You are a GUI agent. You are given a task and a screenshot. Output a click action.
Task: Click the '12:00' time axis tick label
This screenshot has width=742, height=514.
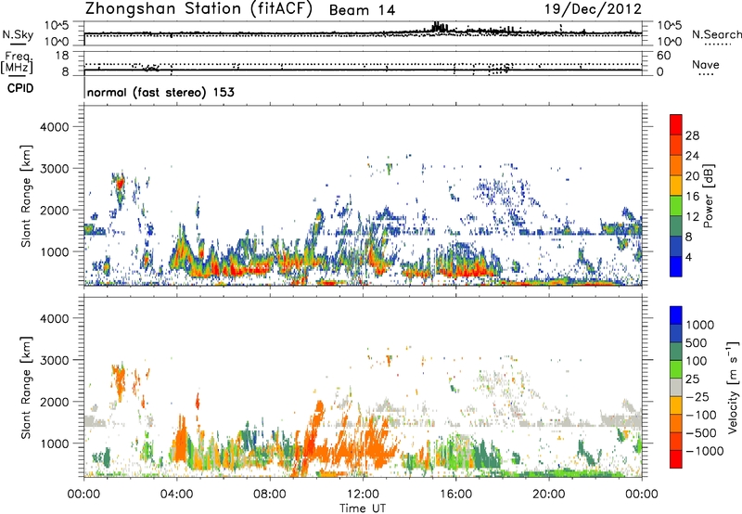pyautogui.click(x=363, y=495)
